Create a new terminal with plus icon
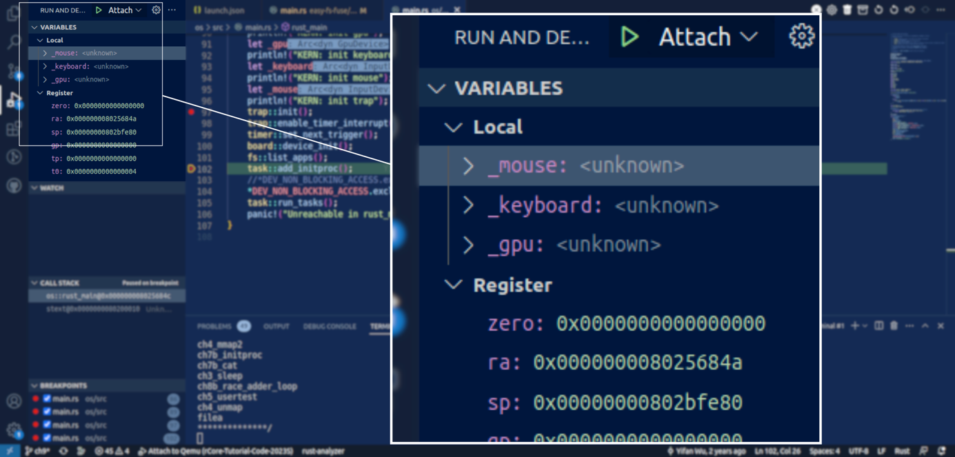The width and height of the screenshot is (955, 457). 855,326
